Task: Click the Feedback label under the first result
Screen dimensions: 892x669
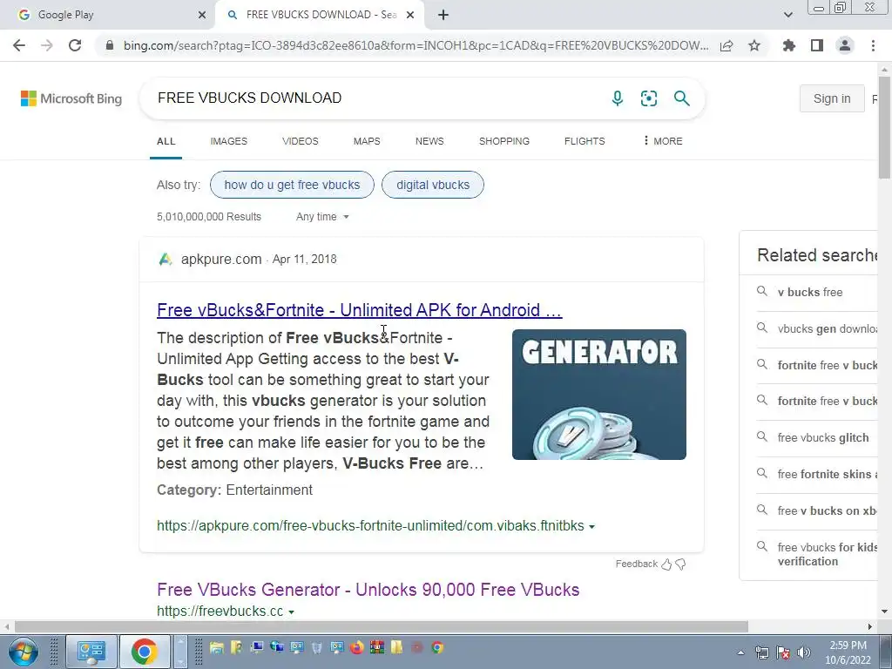Action: 636,564
